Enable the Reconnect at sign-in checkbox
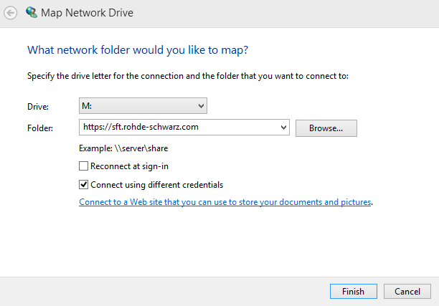The height and width of the screenshot is (306, 439). pyautogui.click(x=84, y=166)
